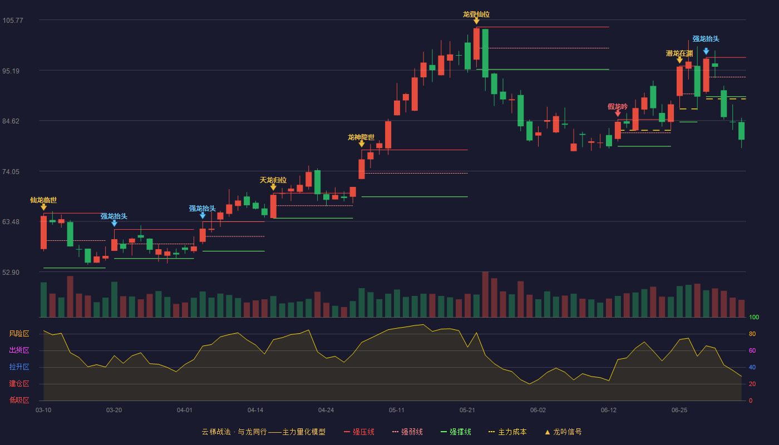Click the 拉升区 zone label
Image resolution: width=779 pixels, height=445 pixels.
pos(19,367)
